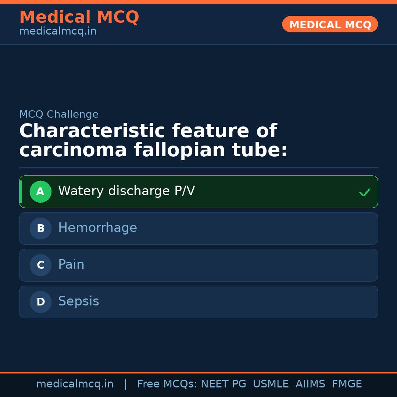Select the "Sepsis" answer text
This screenshot has width=397, height=397.
click(x=79, y=301)
